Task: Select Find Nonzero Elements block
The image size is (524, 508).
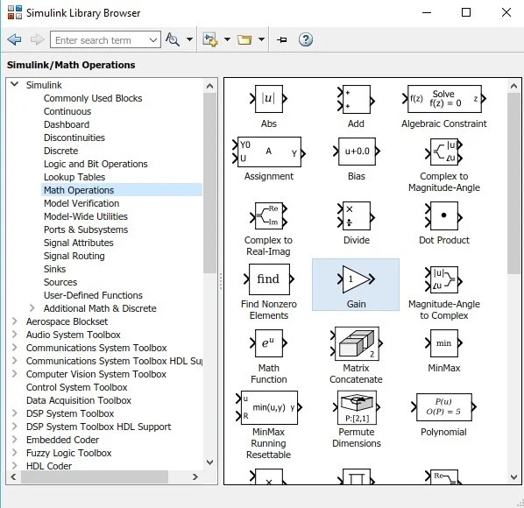Action: click(x=269, y=279)
